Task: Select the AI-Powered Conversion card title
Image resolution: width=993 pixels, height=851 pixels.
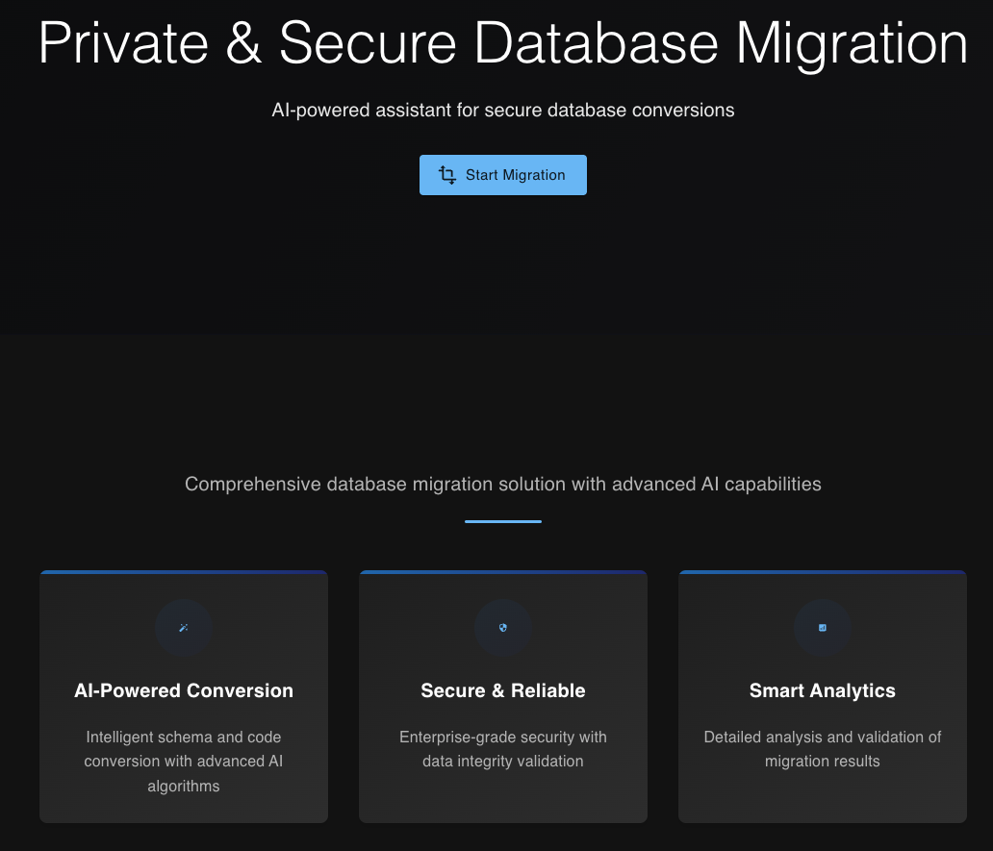Action: pos(184,690)
